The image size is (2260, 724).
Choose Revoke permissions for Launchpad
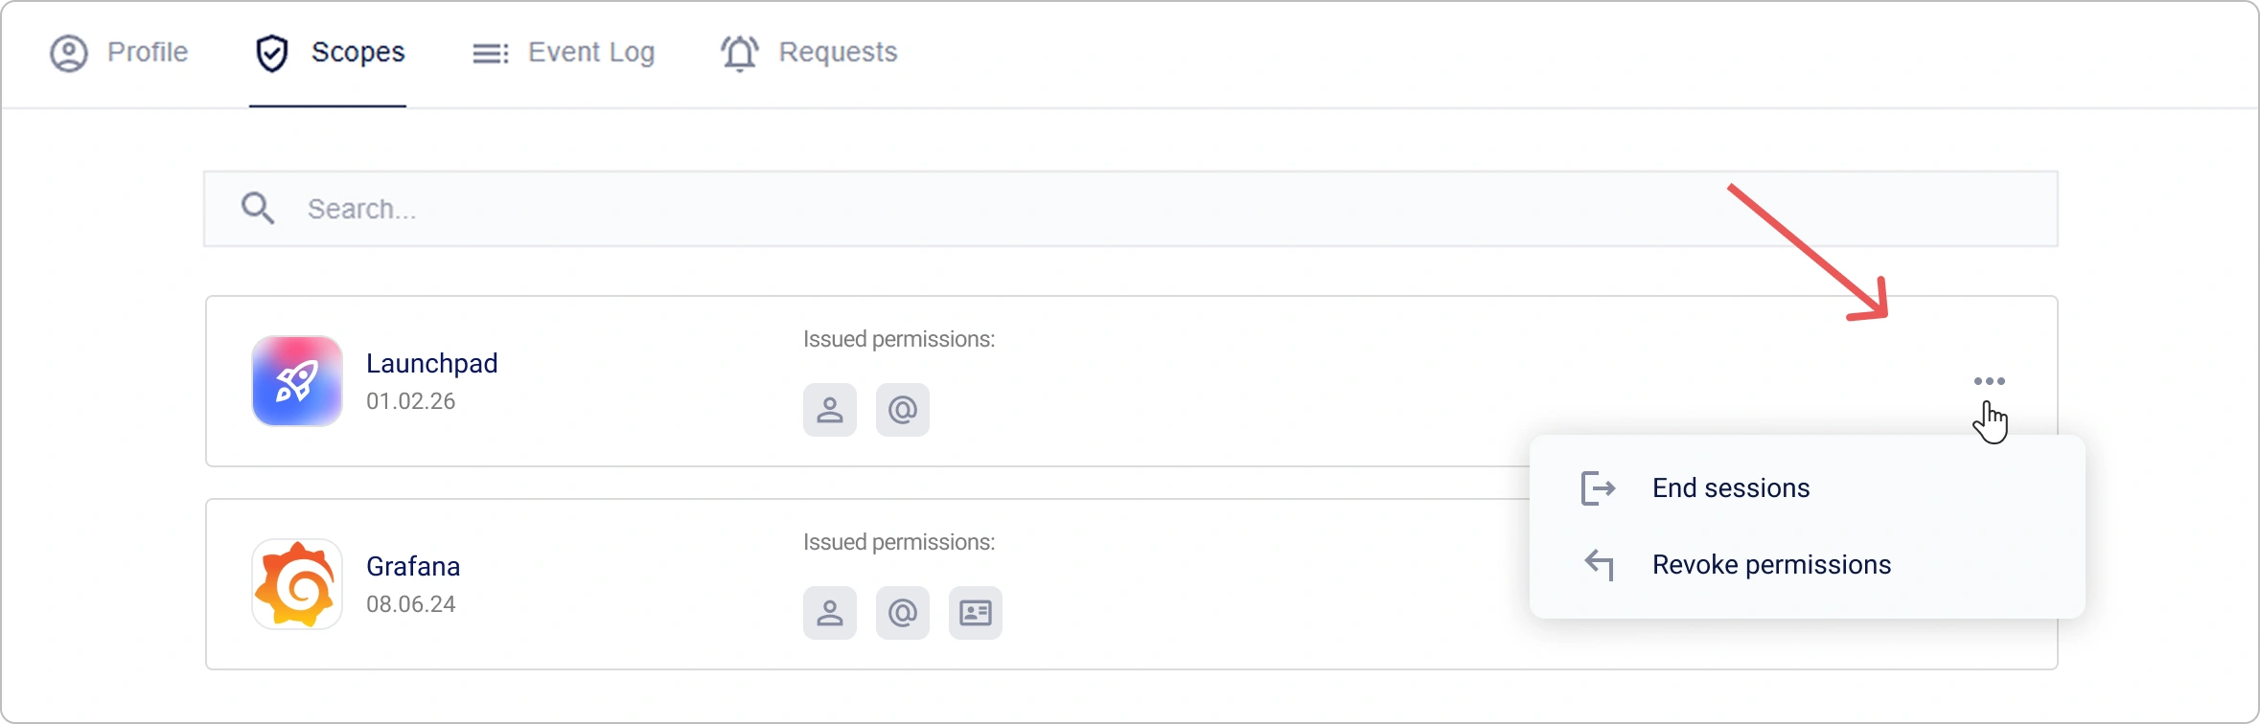1770,564
